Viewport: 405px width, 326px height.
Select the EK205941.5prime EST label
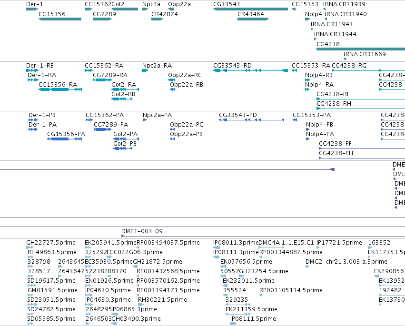110,243
